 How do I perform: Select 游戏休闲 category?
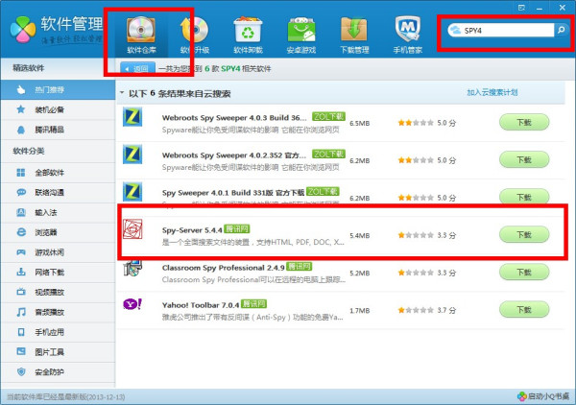tap(58, 252)
